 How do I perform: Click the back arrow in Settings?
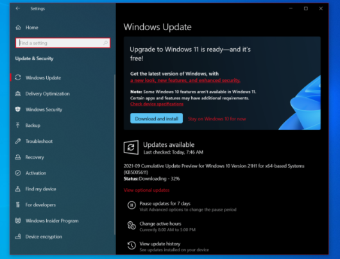tap(18, 8)
